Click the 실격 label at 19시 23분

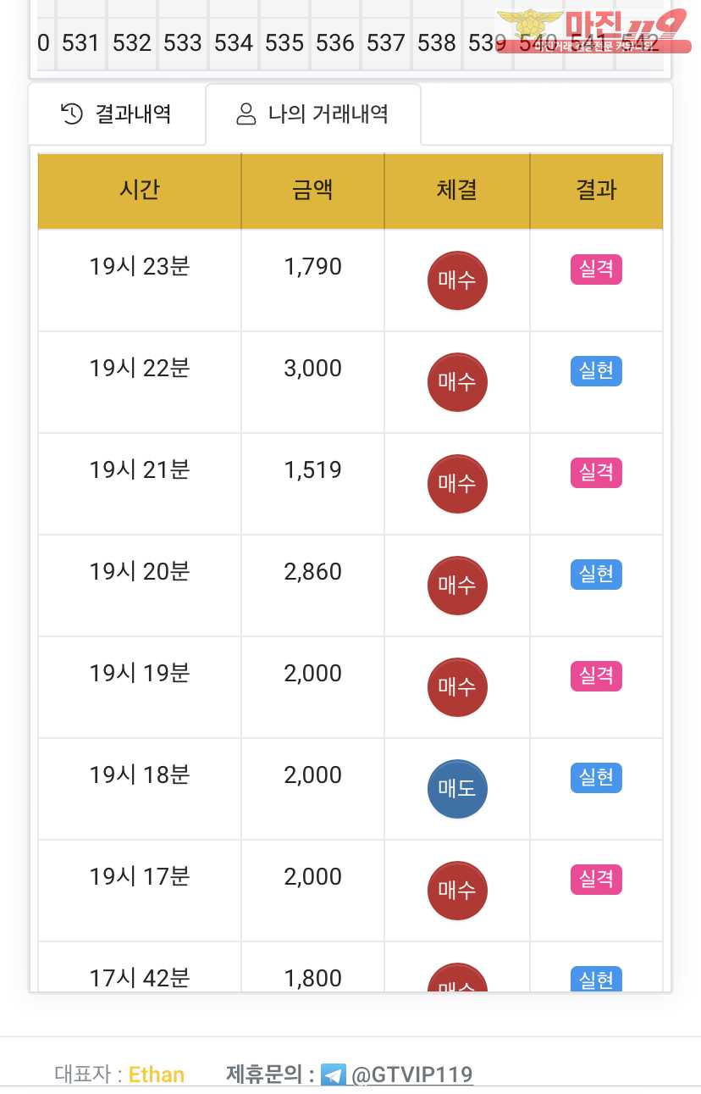click(x=596, y=269)
